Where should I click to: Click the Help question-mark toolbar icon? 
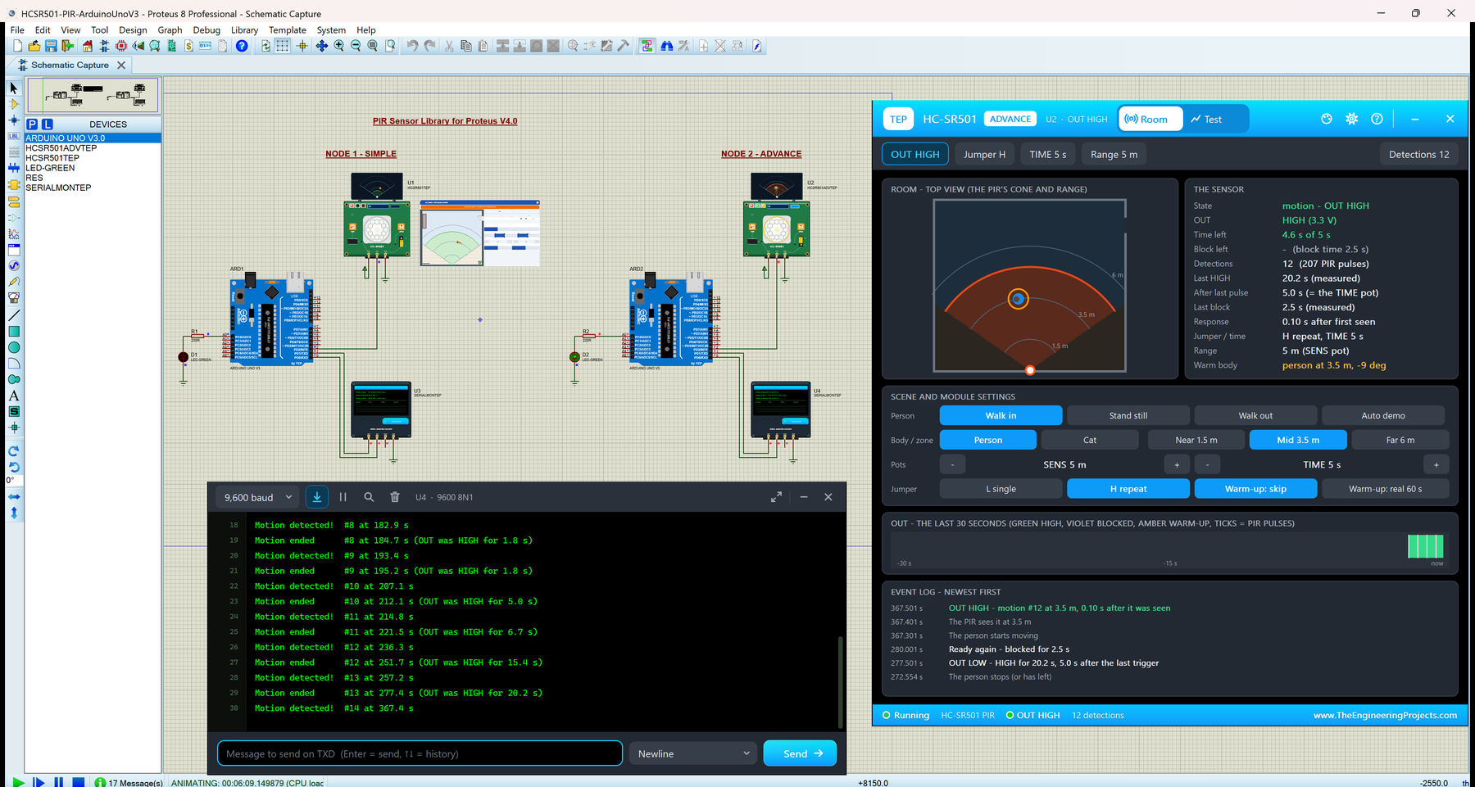[242, 46]
